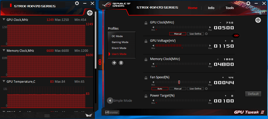Click GPU Voltage value 01150
This screenshot has width=268, height=119.
point(224,46)
